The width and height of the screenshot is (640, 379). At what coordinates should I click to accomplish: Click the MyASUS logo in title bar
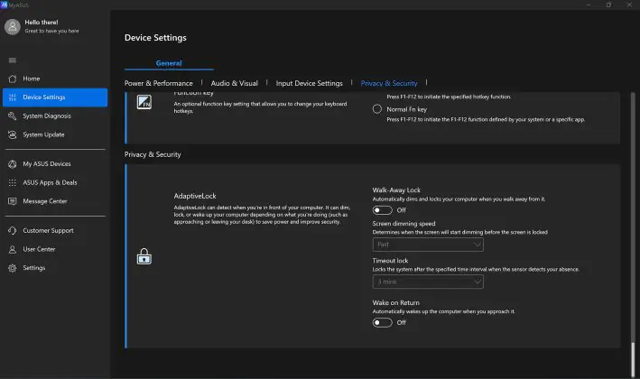point(5,5)
